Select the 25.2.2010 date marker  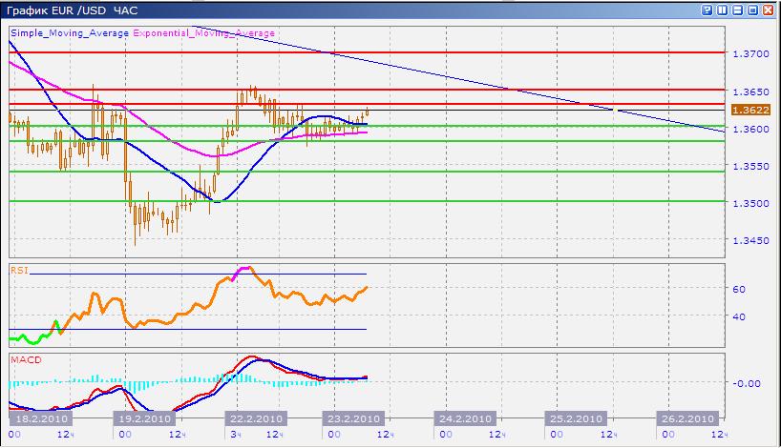574,418
